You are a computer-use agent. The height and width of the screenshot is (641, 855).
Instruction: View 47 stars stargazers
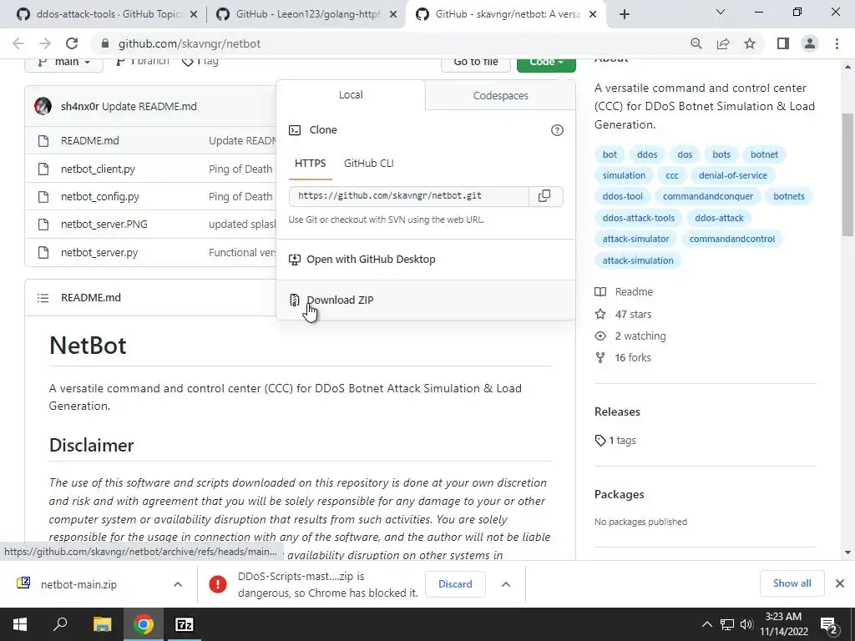tap(623, 315)
